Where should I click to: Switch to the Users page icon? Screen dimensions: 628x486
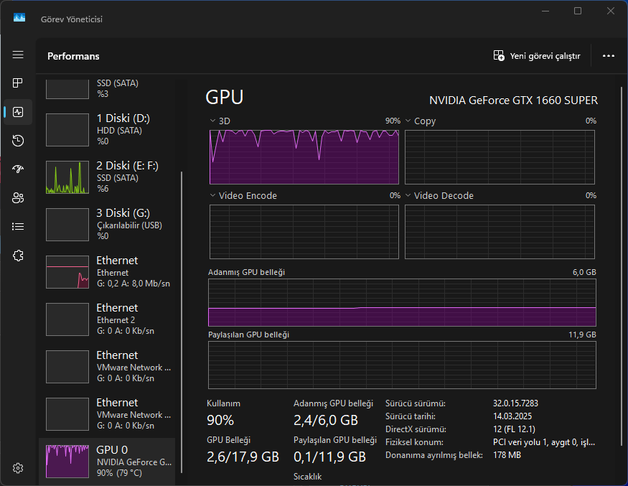point(18,198)
